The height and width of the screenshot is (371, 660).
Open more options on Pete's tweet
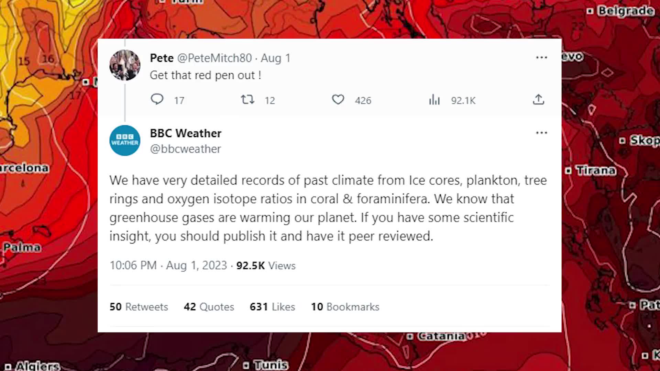(x=541, y=57)
